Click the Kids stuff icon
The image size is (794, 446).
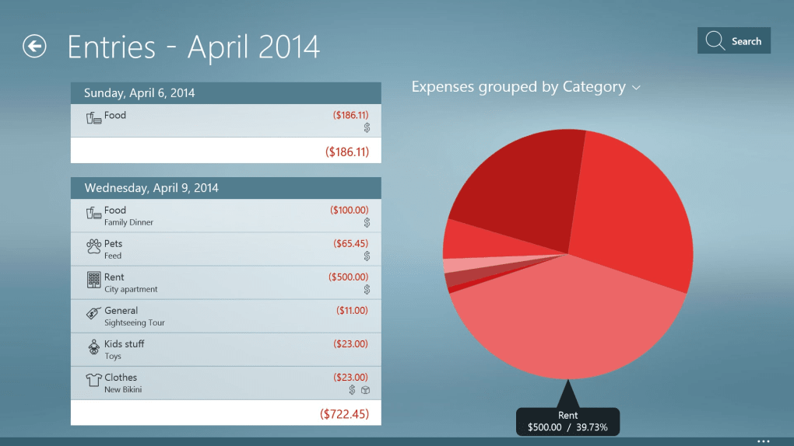[x=93, y=349]
